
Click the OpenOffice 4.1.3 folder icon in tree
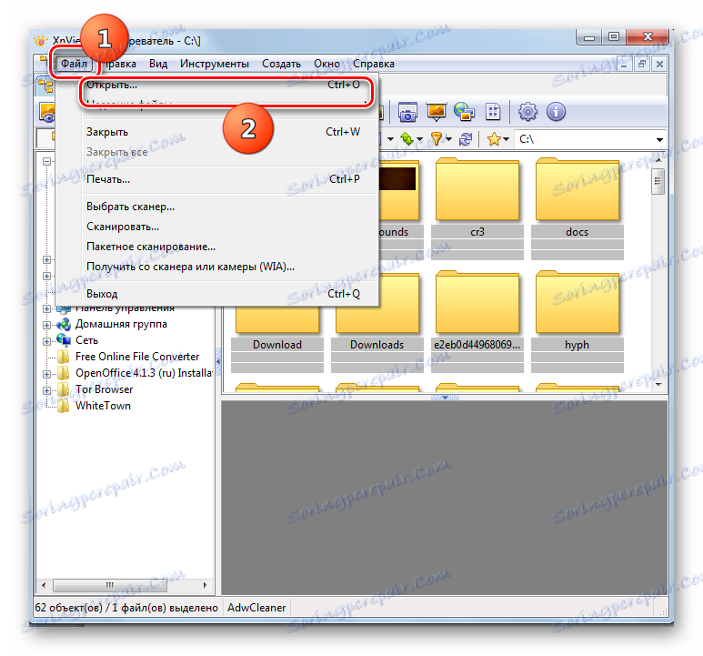point(64,373)
